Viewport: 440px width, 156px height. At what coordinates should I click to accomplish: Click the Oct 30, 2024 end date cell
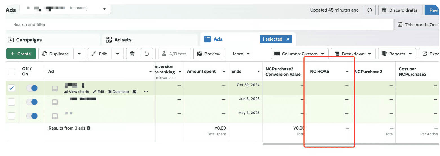(x=248, y=85)
